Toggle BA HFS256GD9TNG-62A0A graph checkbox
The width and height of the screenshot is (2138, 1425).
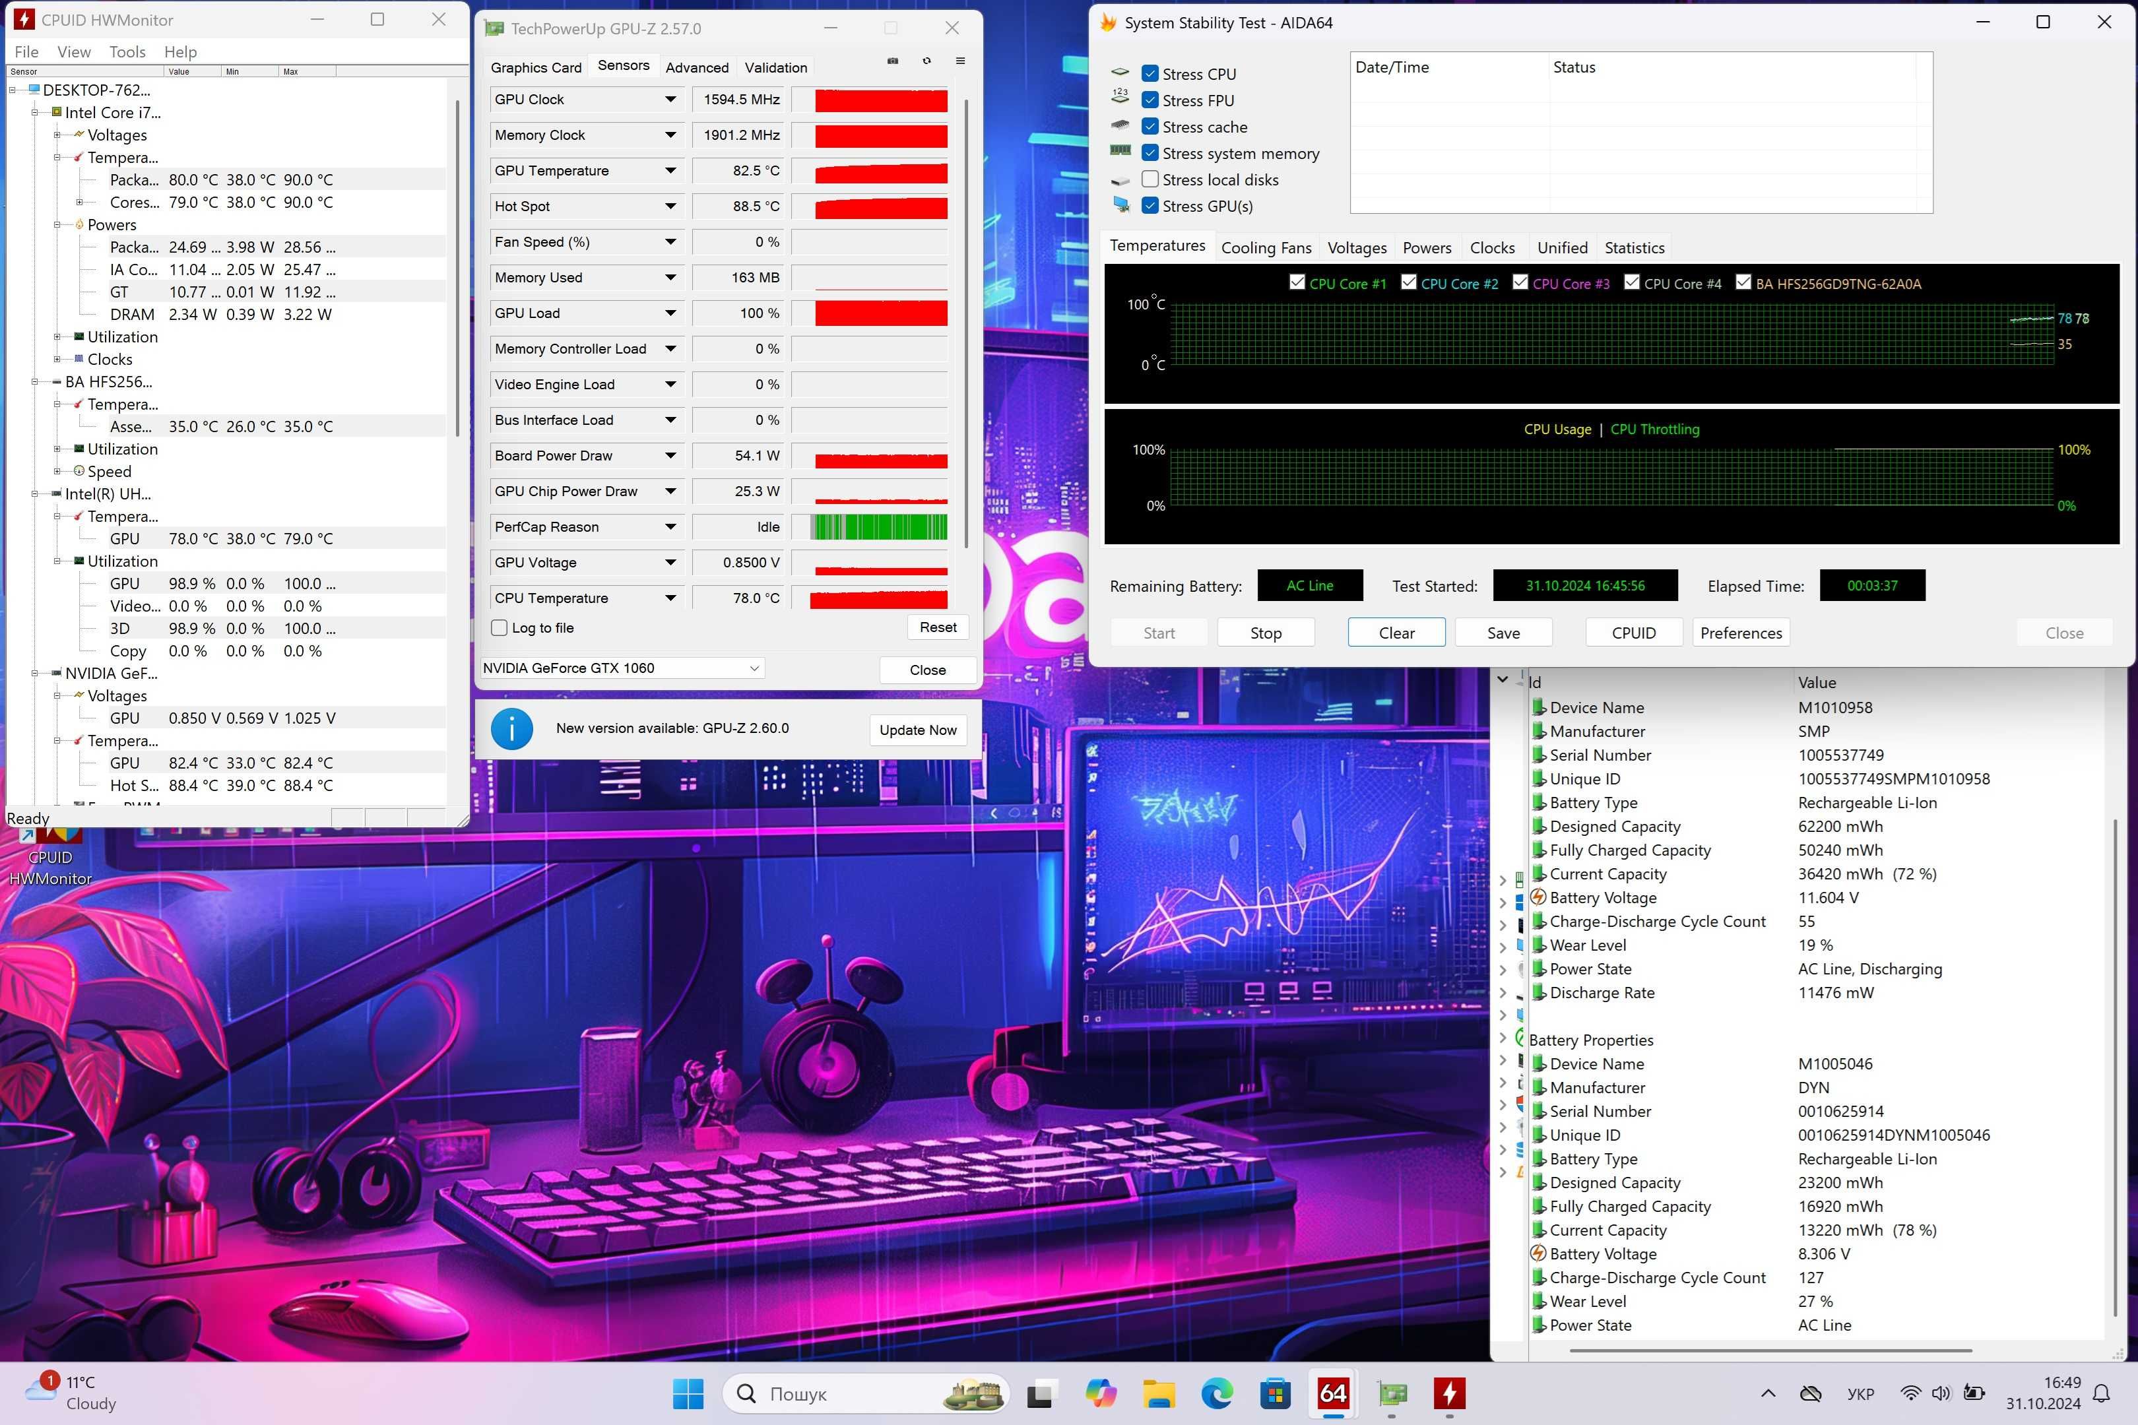[1743, 282]
